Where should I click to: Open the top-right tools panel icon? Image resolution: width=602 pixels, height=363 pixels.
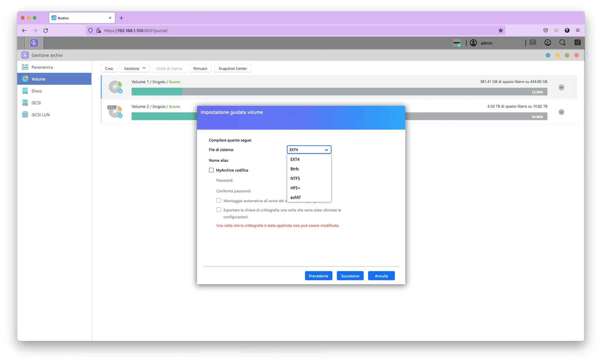577,43
